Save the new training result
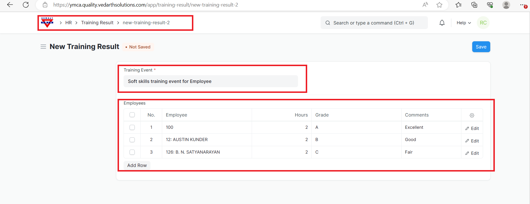 pyautogui.click(x=481, y=47)
